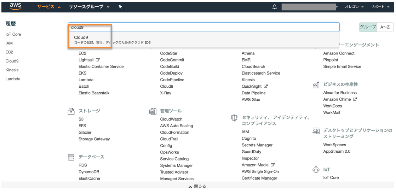This screenshot has width=396, height=193.
Task: Click the external link icon beside Amazon Macie
Action: coord(272,165)
